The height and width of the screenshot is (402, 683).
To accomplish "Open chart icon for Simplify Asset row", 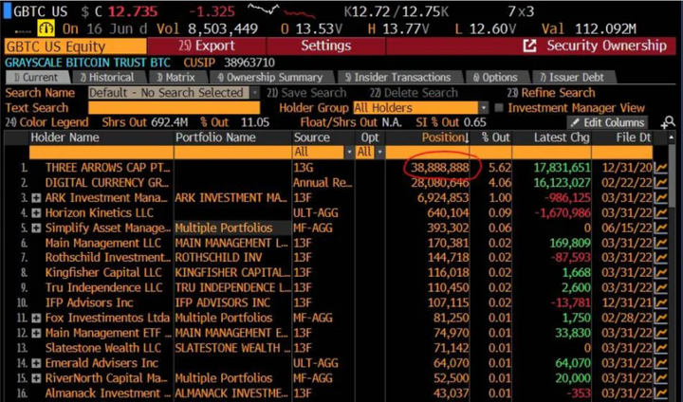I will click(661, 228).
